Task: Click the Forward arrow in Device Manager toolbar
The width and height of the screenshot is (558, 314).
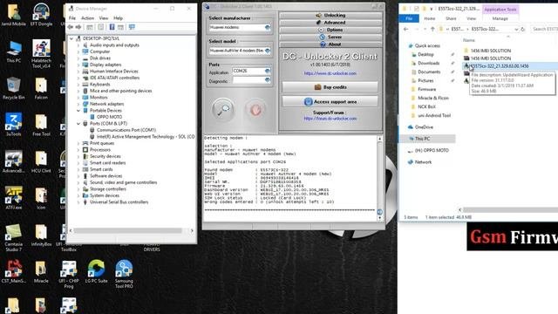Action: click(x=78, y=27)
